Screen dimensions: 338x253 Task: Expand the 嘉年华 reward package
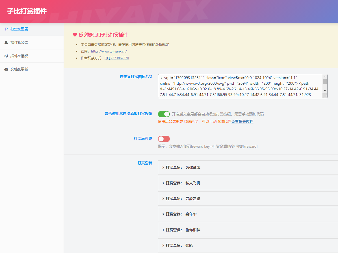pyautogui.click(x=179, y=214)
